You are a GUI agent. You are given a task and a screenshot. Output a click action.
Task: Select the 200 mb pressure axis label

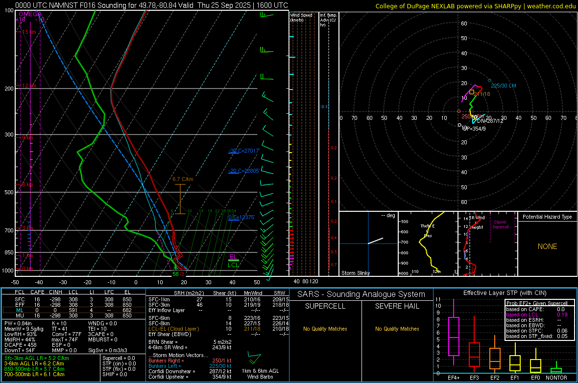[9, 89]
